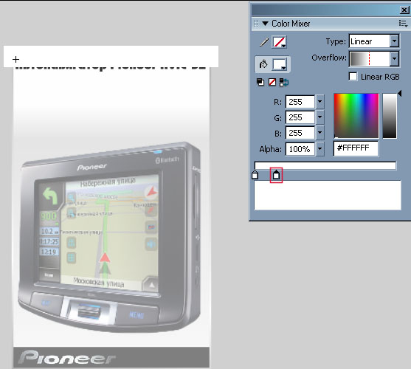Click the #FFFFFF hex color field
The width and height of the screenshot is (411, 369).
coord(356,148)
